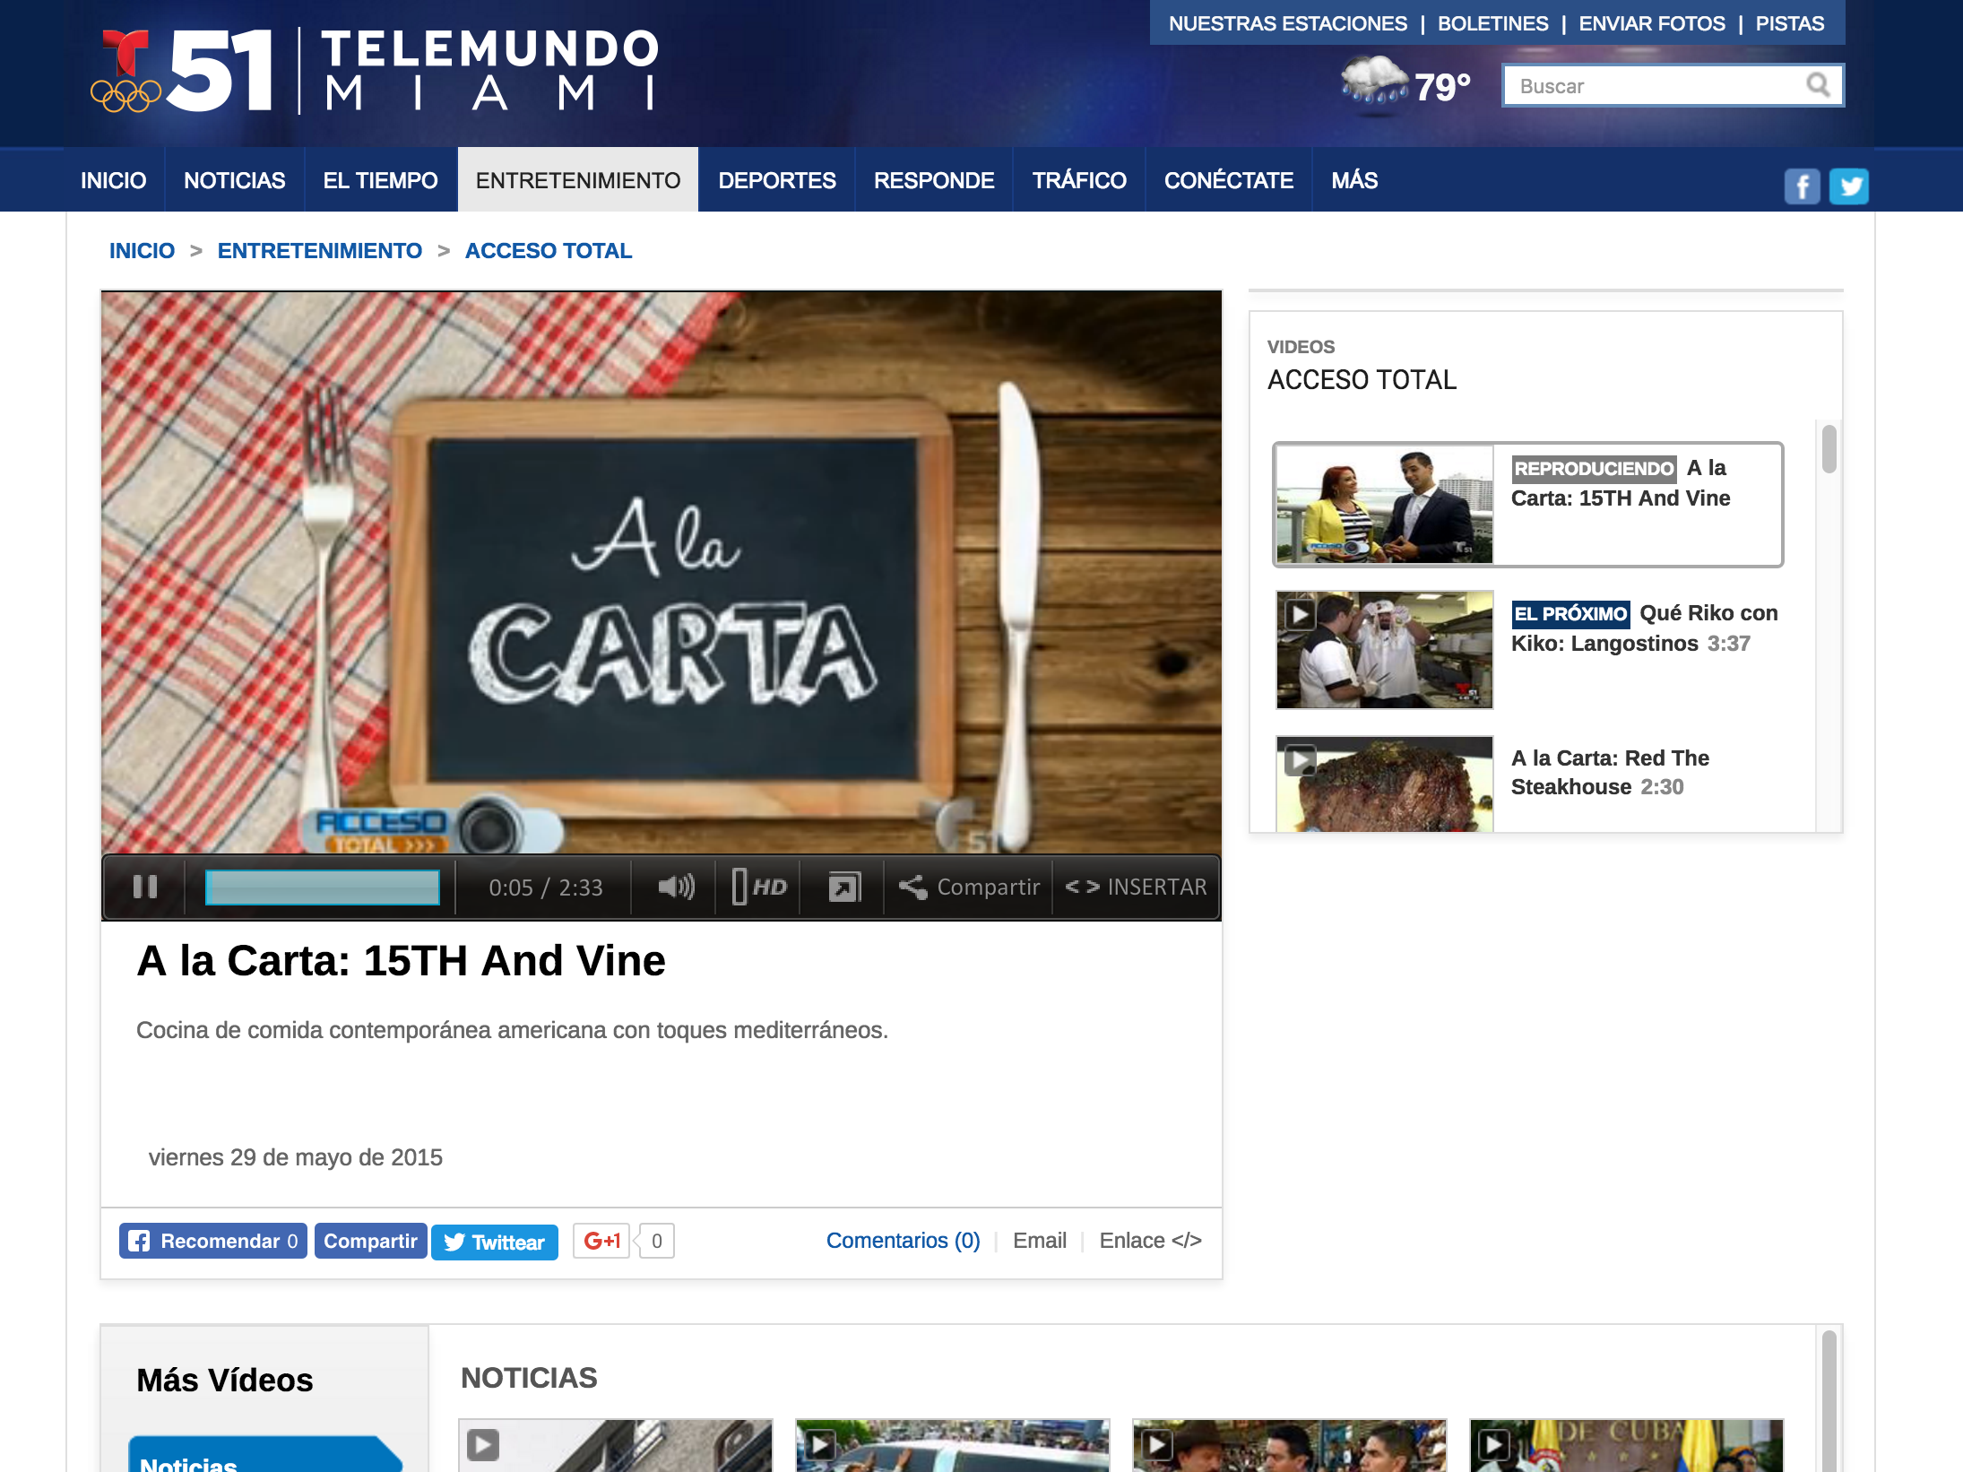Click the 0:05 / 2:33 time display
Image resolution: width=1963 pixels, height=1472 pixels.
coord(546,888)
